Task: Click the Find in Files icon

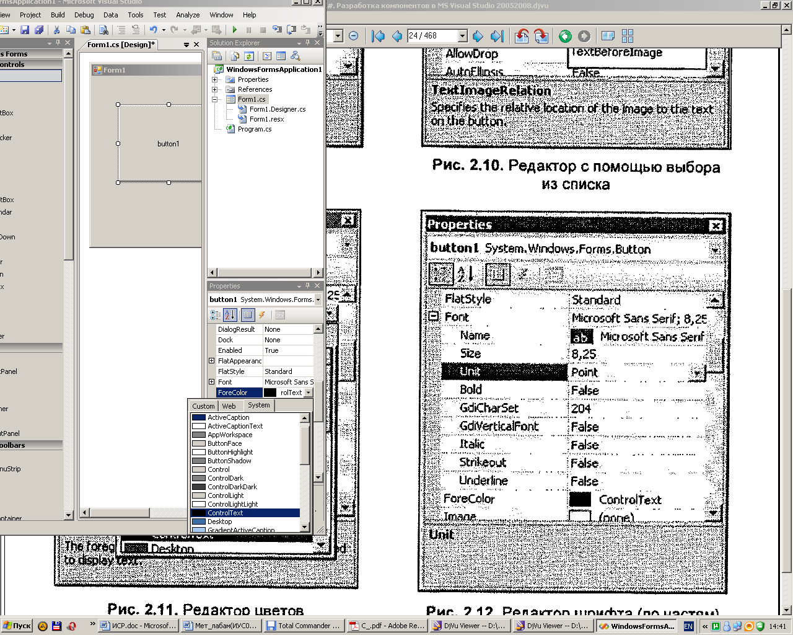Action: tap(103, 30)
